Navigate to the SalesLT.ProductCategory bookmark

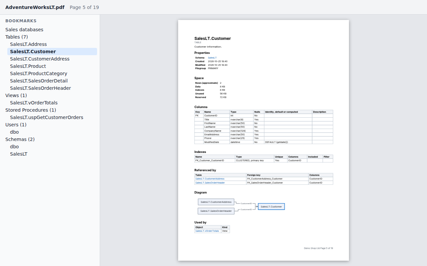coord(39,73)
